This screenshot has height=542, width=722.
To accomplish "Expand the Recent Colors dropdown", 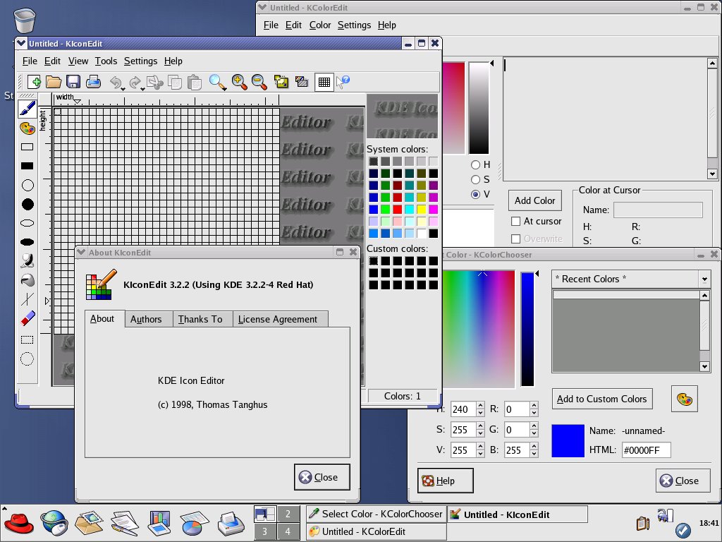I will [x=704, y=279].
